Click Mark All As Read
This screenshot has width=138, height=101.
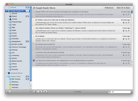pyautogui.click(x=123, y=8)
